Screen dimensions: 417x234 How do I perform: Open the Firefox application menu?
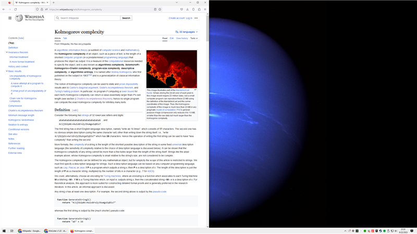tap(202, 9)
